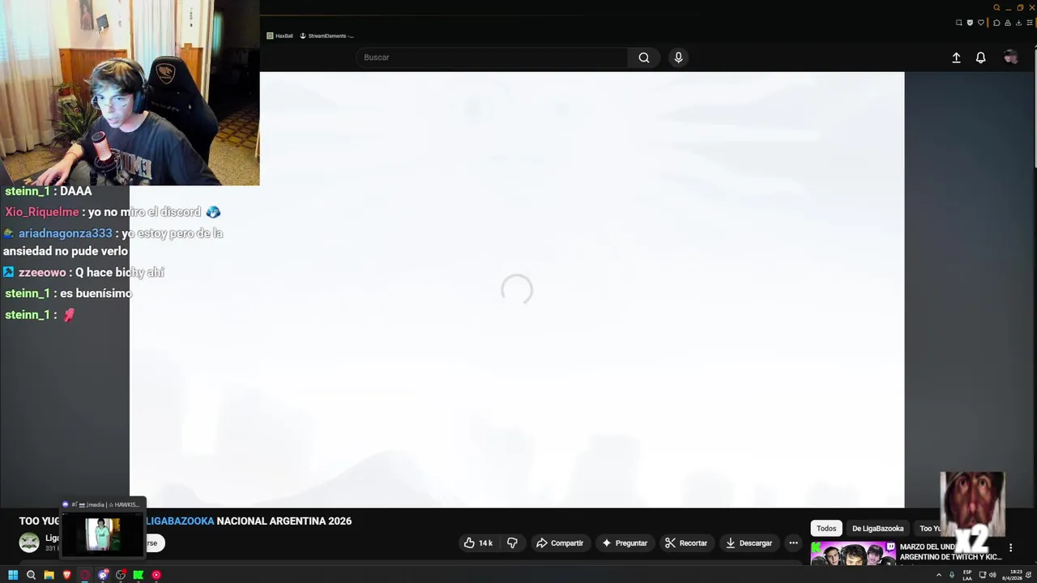Image resolution: width=1037 pixels, height=583 pixels.
Task: Open the Windows Start menu
Action: point(13,575)
